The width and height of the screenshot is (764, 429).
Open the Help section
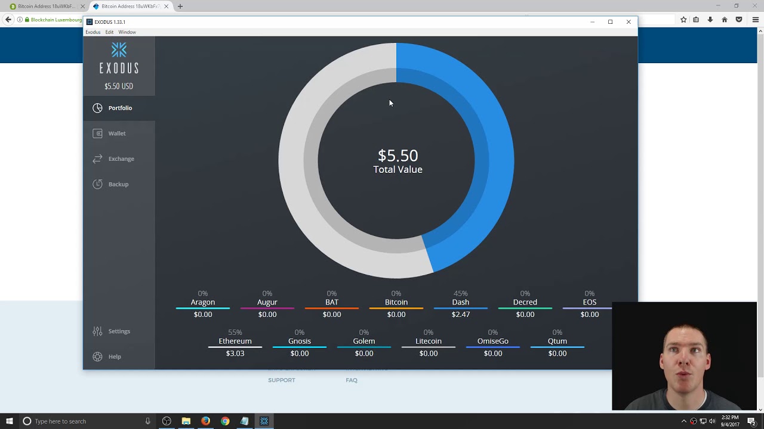pos(119,356)
